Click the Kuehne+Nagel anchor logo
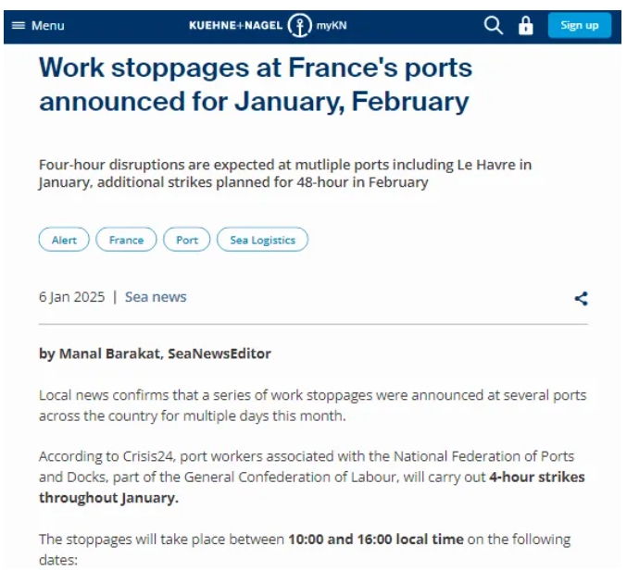 pyautogui.click(x=299, y=25)
